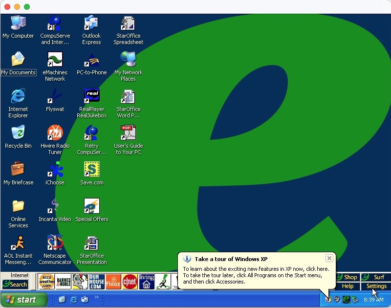
Task: Click the system tray clock
Action: pos(373,300)
